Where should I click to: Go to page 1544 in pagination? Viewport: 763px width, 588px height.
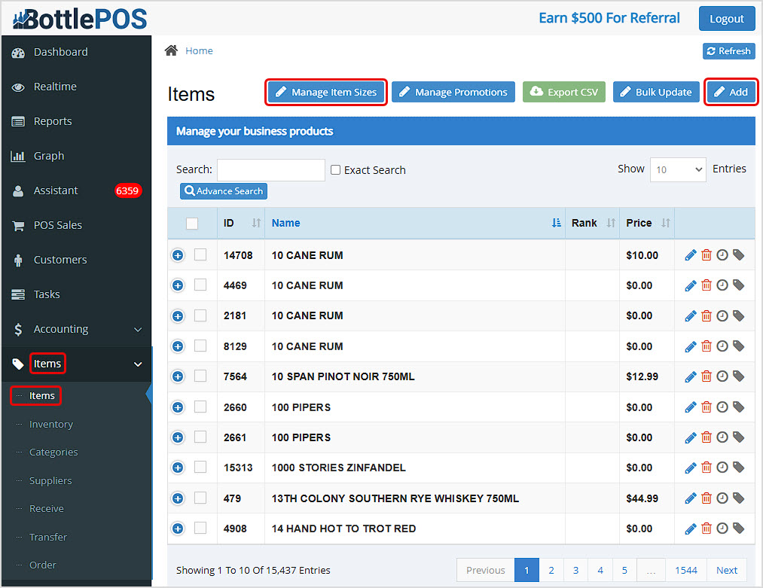(685, 570)
